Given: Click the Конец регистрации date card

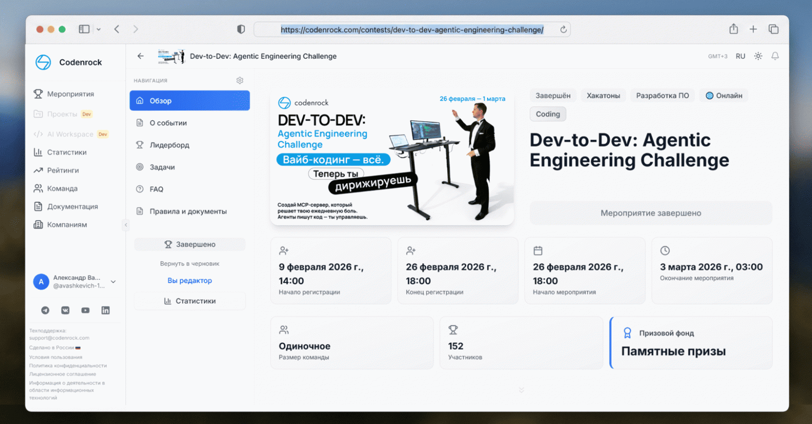Looking at the screenshot, I should pyautogui.click(x=458, y=271).
